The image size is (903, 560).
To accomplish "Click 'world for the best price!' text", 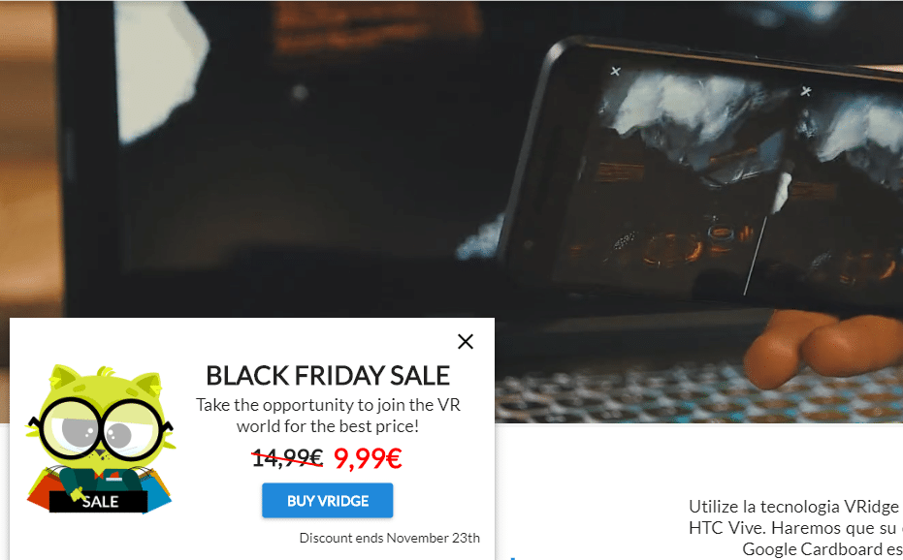I will (x=328, y=426).
